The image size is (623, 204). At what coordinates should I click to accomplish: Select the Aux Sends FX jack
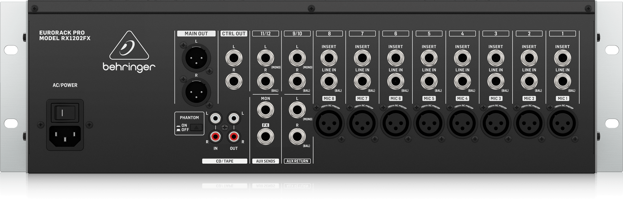point(265,137)
